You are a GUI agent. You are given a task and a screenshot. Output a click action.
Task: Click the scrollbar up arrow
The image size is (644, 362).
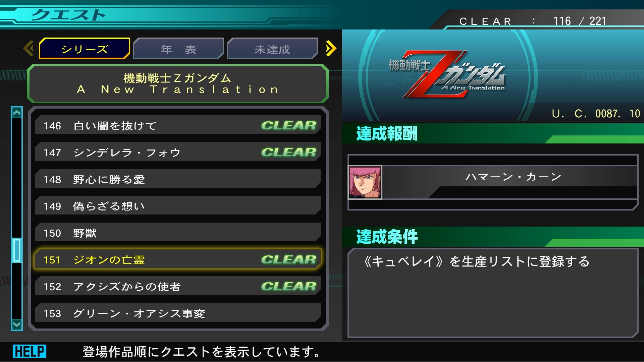[17, 112]
